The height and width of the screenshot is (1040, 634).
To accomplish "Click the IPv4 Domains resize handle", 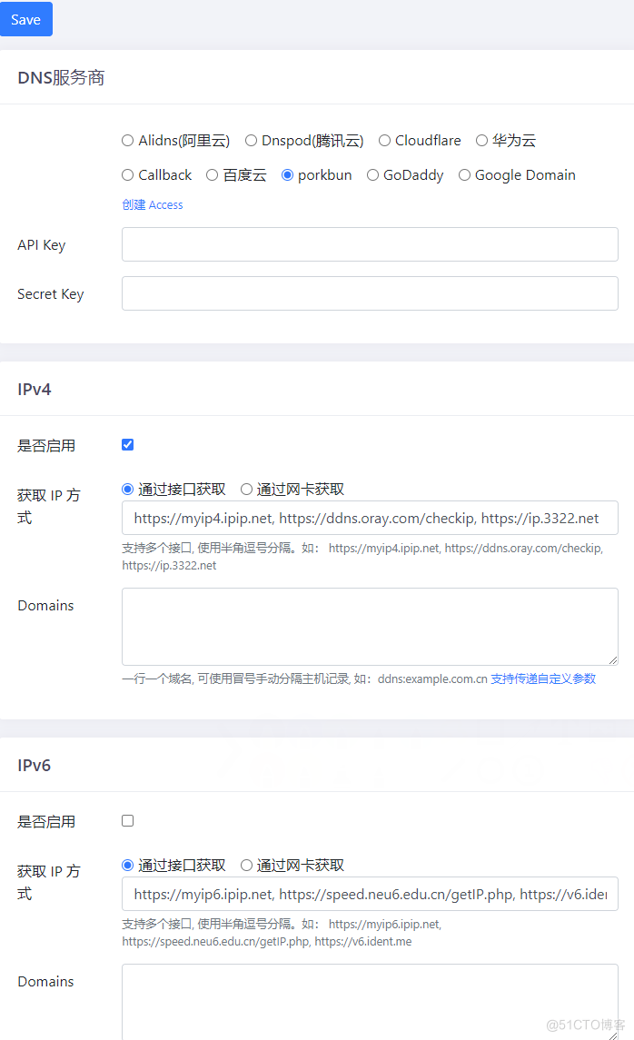I will pos(613,660).
